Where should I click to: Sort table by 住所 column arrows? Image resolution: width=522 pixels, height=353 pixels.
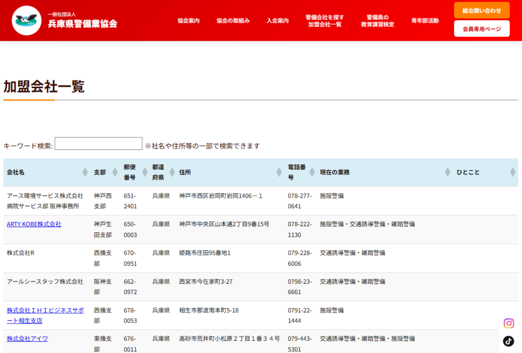[x=278, y=173]
